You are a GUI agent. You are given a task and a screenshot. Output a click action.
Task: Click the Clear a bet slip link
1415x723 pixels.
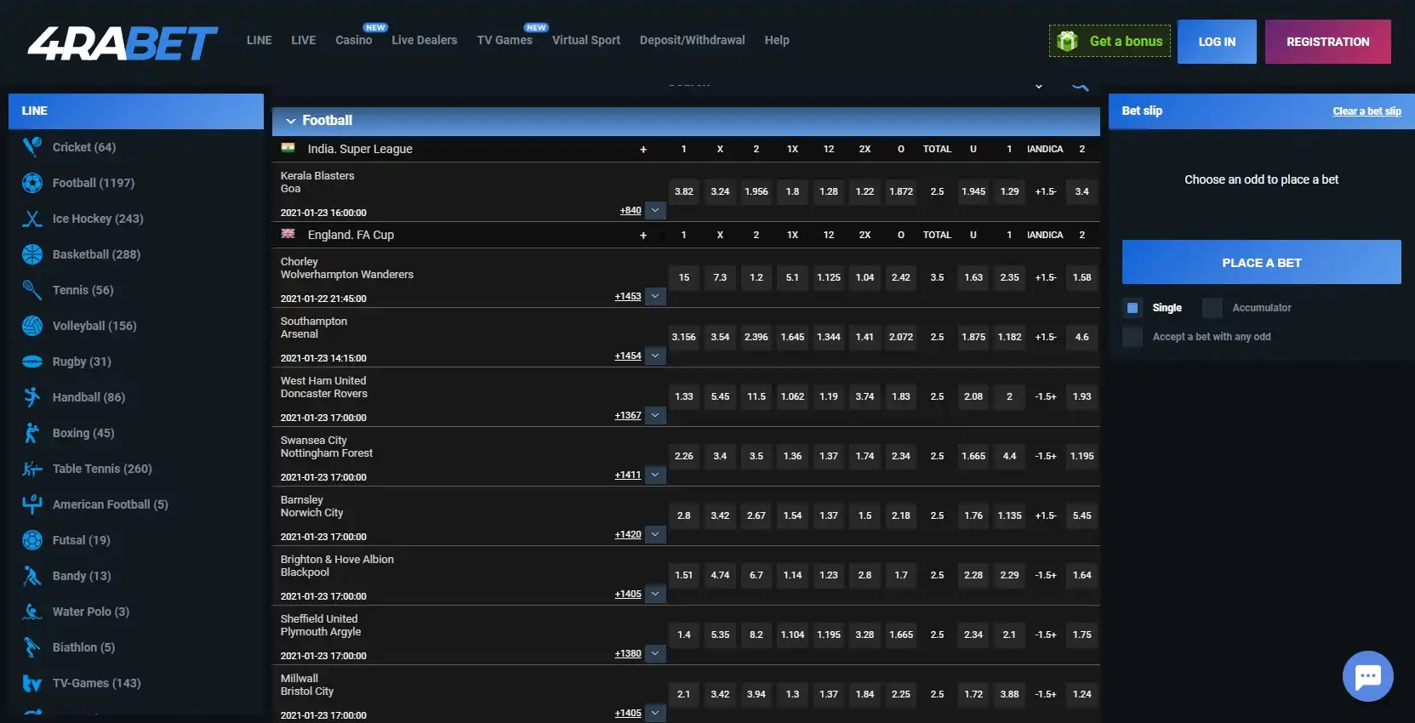[1367, 111]
